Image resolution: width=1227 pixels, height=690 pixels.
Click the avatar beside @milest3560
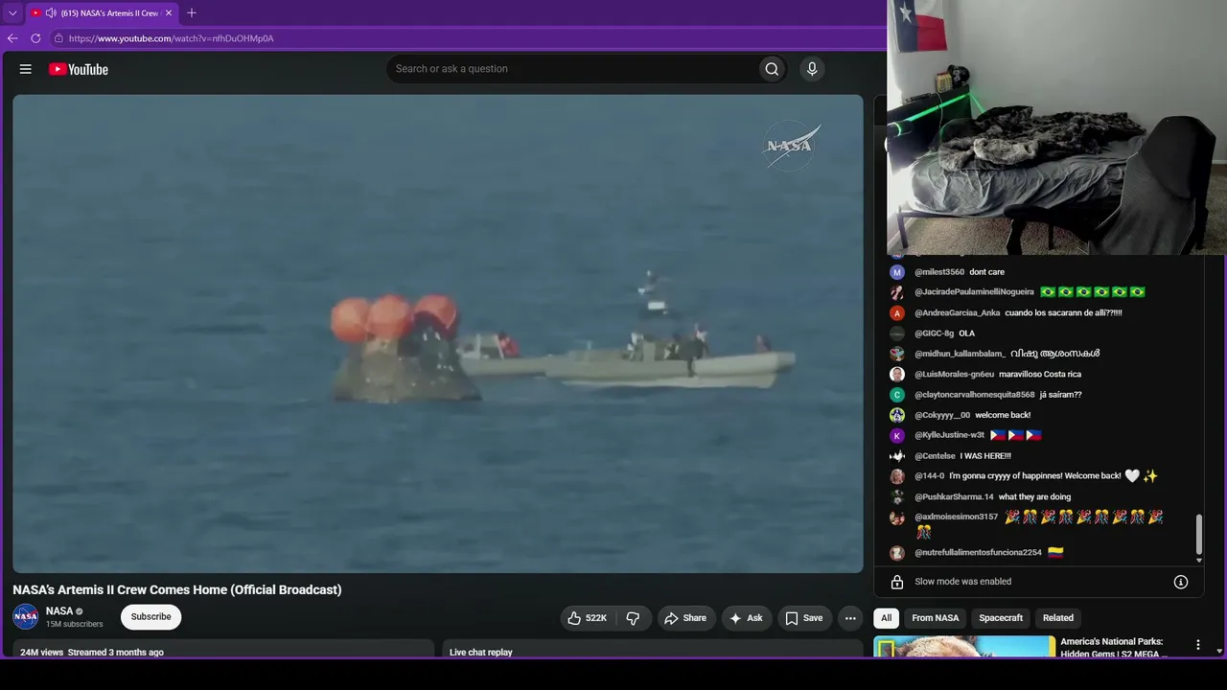[897, 272]
